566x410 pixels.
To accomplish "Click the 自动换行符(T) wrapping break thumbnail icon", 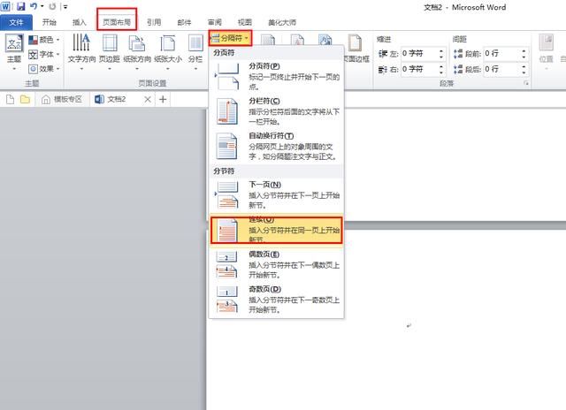I will pyautogui.click(x=226, y=146).
